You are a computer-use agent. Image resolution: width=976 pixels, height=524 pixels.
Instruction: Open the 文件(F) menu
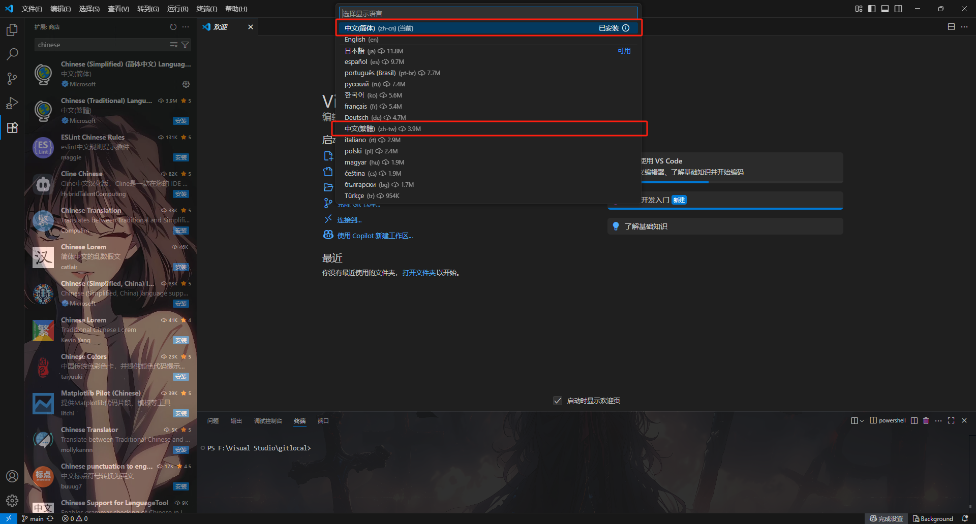32,9
